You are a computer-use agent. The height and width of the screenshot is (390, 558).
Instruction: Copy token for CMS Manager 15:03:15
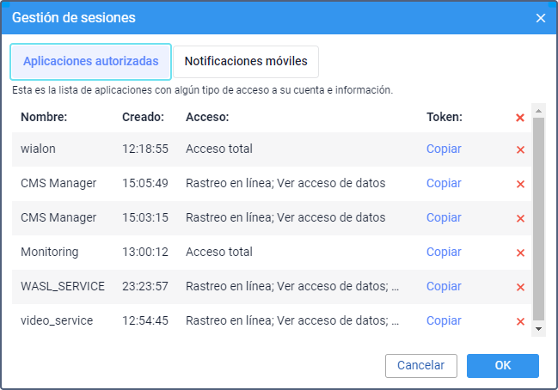(444, 217)
